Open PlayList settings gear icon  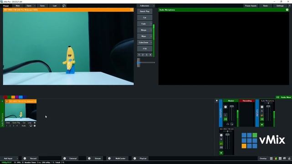click(x=135, y=159)
